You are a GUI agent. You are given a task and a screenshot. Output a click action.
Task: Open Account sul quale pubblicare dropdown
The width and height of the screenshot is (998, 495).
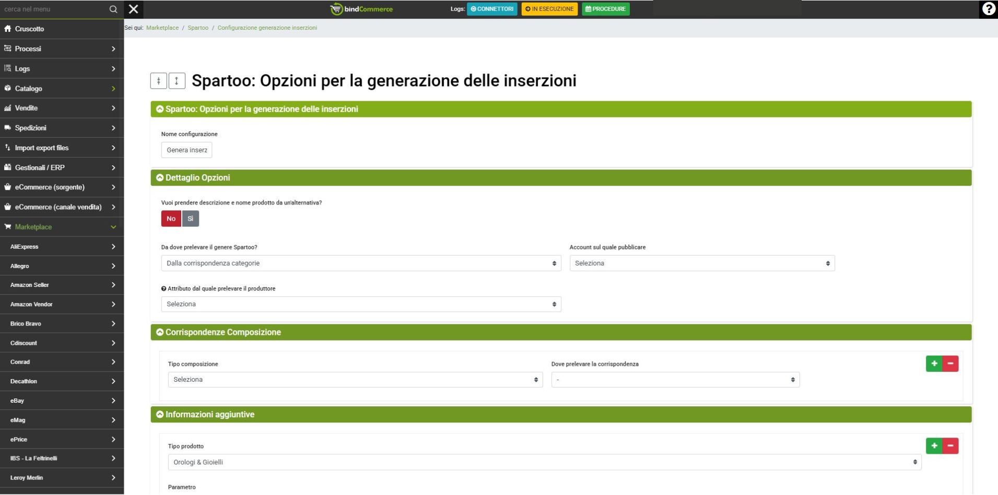coord(701,263)
